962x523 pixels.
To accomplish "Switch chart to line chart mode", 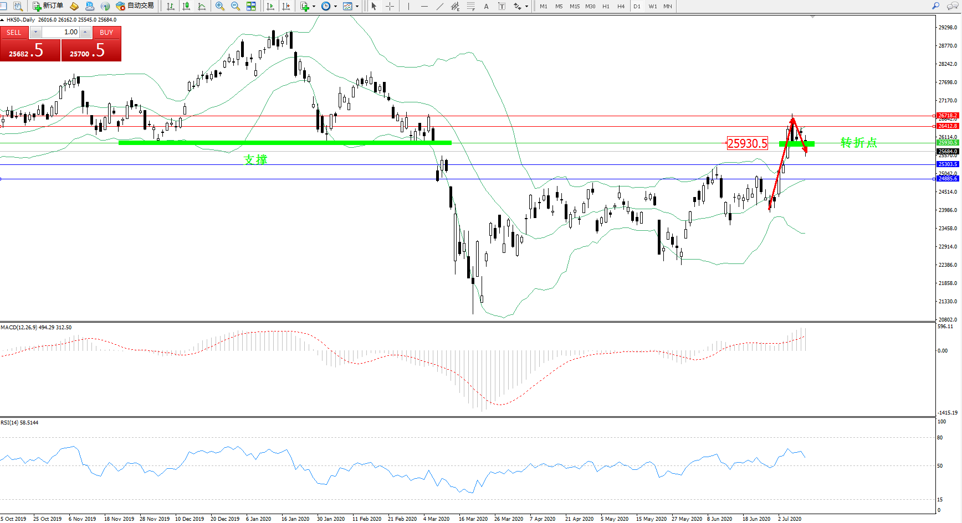I will coord(202,6).
